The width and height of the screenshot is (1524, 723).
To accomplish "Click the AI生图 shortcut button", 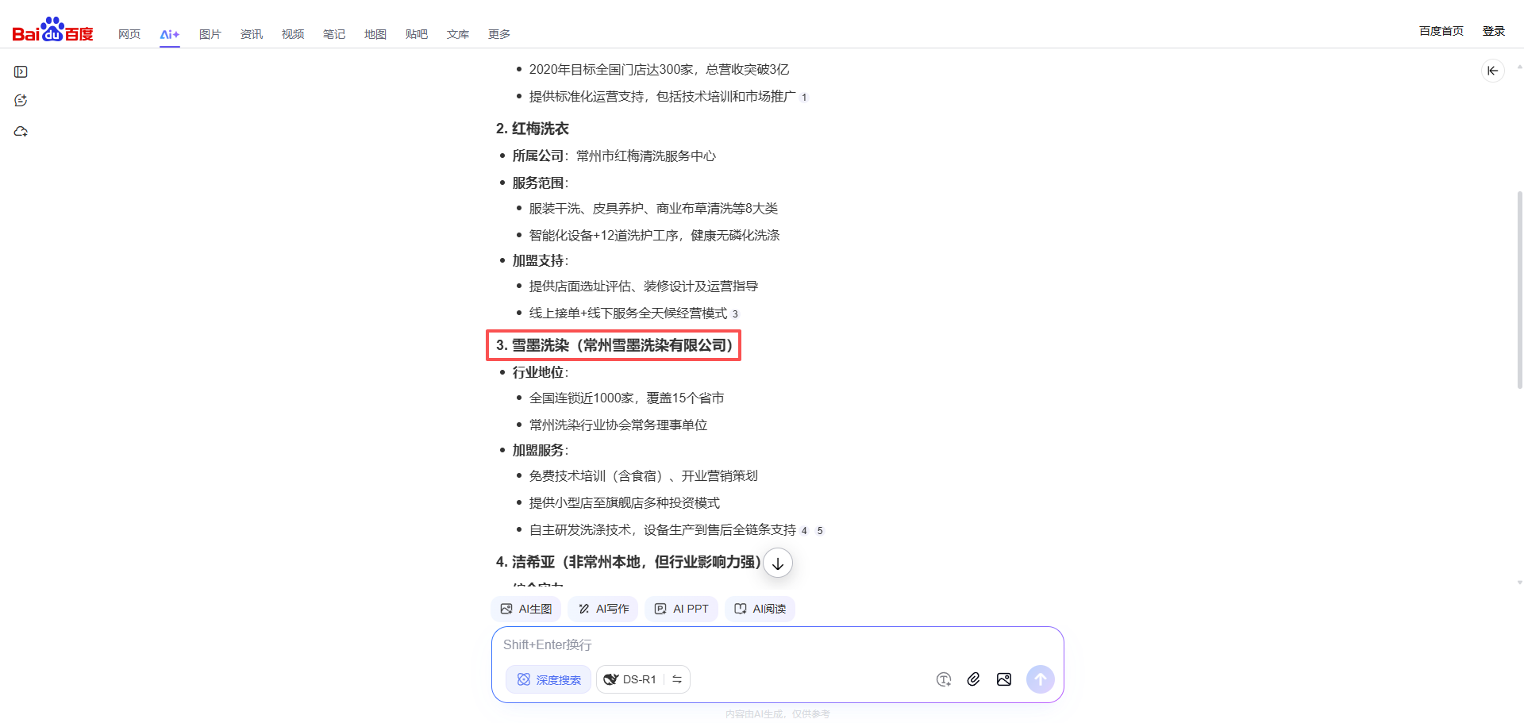I will tap(525, 609).
